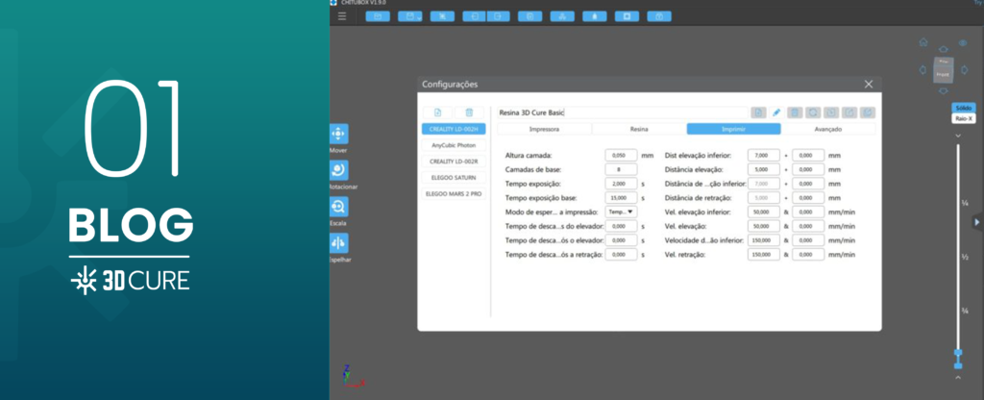The width and height of the screenshot is (984, 400).
Task: Switch to the Resina tab
Action: pyautogui.click(x=639, y=129)
